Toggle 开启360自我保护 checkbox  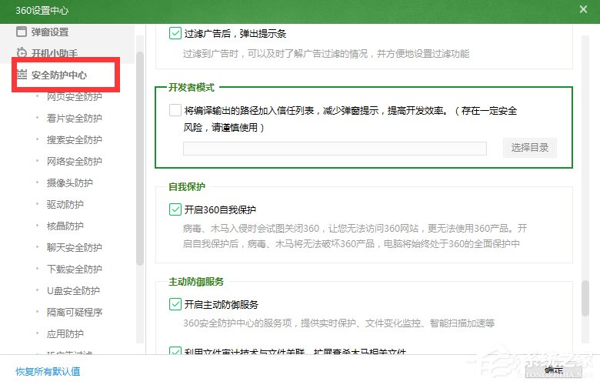tap(175, 209)
